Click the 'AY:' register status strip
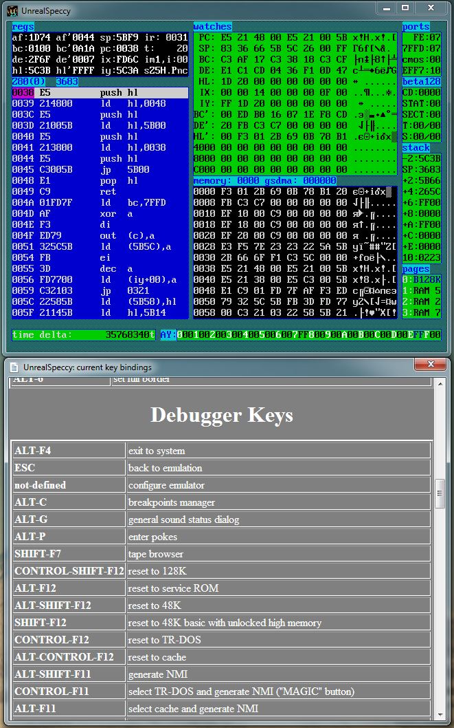 pyautogui.click(x=300, y=334)
